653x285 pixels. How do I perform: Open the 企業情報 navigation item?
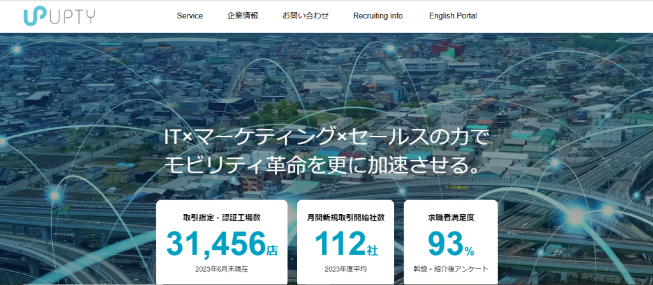pos(242,16)
